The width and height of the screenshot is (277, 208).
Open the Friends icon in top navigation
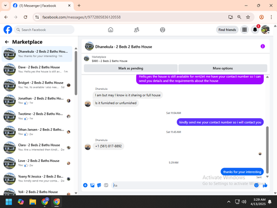point(136,30)
